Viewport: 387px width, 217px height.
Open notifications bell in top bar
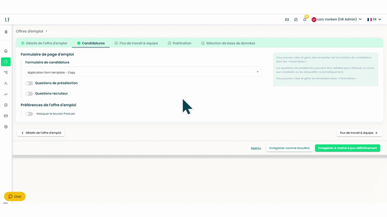pyautogui.click(x=305, y=19)
